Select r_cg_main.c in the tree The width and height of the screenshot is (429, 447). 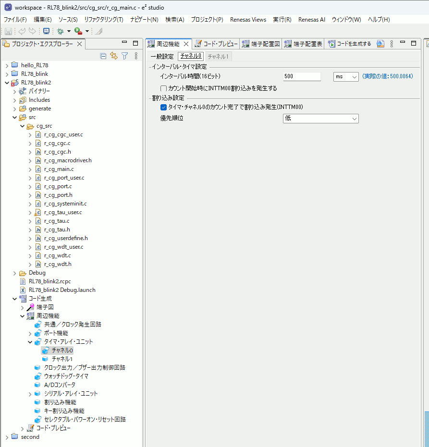coord(59,169)
